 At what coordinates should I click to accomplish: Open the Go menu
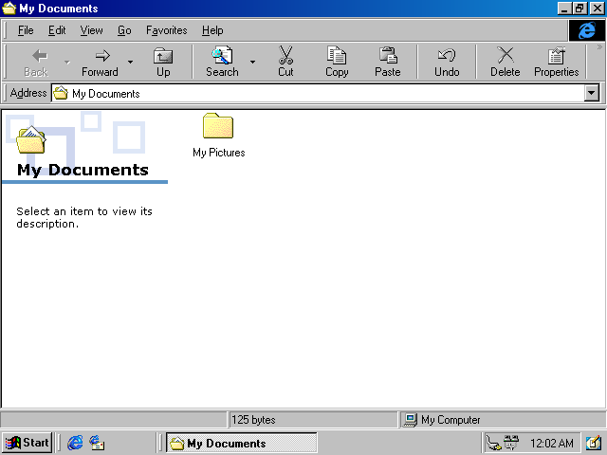coord(124,30)
